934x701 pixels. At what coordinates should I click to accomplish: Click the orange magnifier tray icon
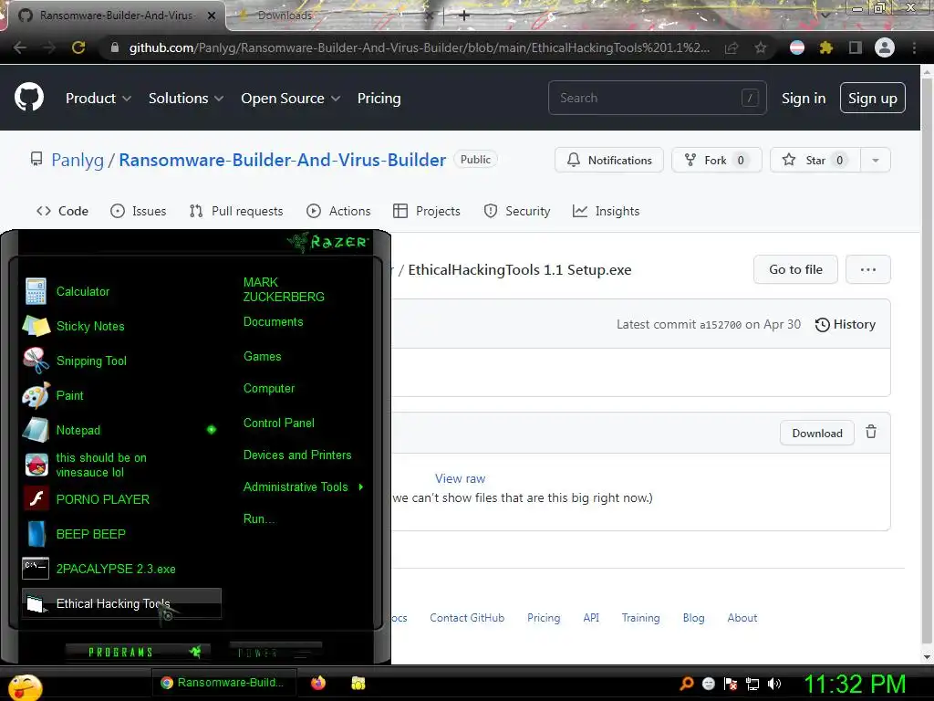click(686, 683)
